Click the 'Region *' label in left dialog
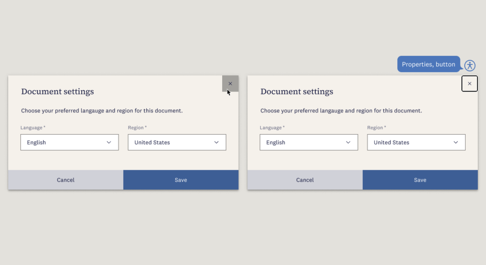This screenshot has width=486, height=265. pos(137,128)
